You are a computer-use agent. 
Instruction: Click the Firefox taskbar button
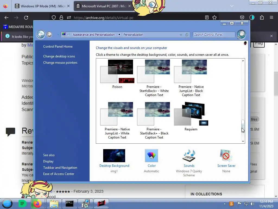(37, 204)
